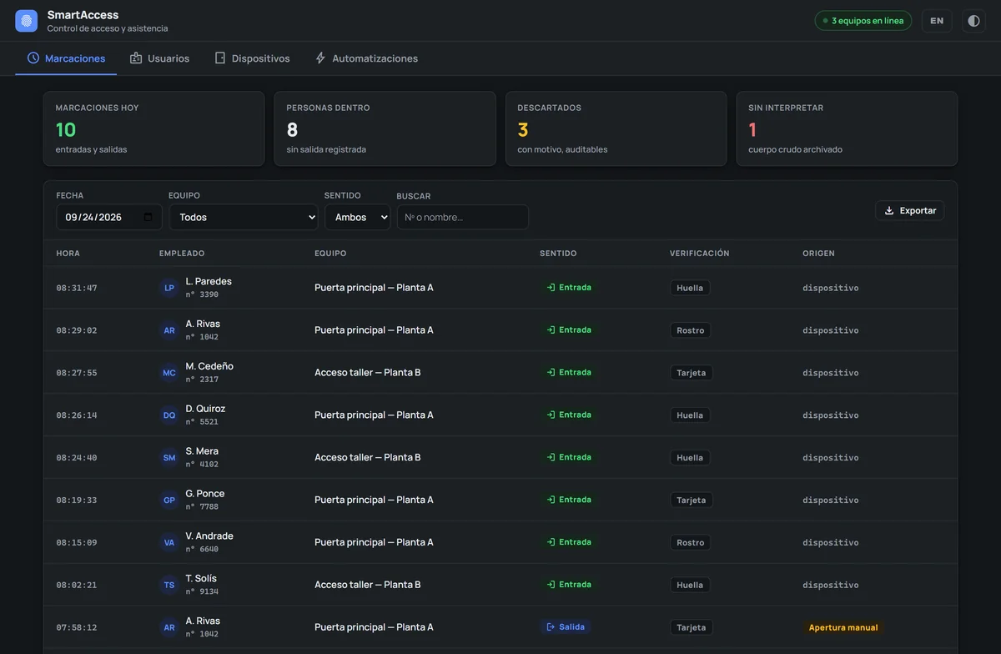
Task: Click the Verificación column header
Action: pos(700,254)
